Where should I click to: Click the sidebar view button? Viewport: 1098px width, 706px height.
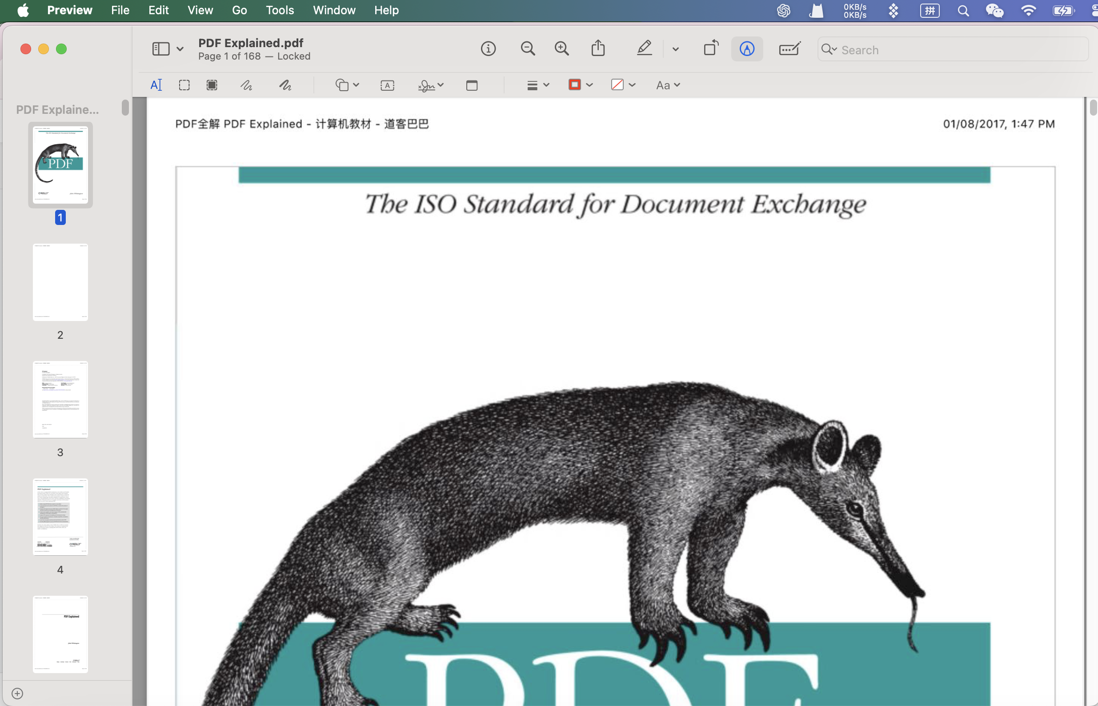point(161,48)
